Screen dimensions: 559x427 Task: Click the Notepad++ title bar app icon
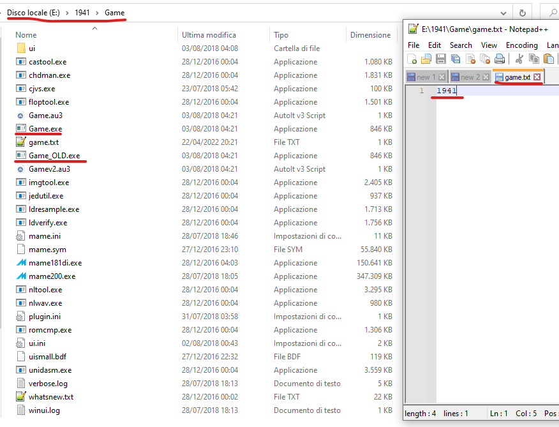pos(414,29)
